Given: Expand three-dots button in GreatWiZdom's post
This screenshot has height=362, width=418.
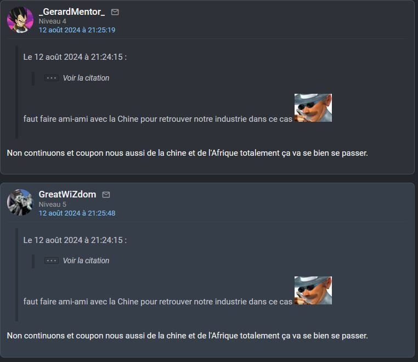Looking at the screenshot, I should click(52, 261).
